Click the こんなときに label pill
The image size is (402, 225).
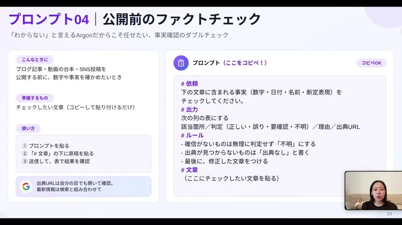[x=35, y=60]
